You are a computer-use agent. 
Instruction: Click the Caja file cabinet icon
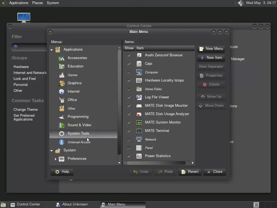[x=139, y=64]
